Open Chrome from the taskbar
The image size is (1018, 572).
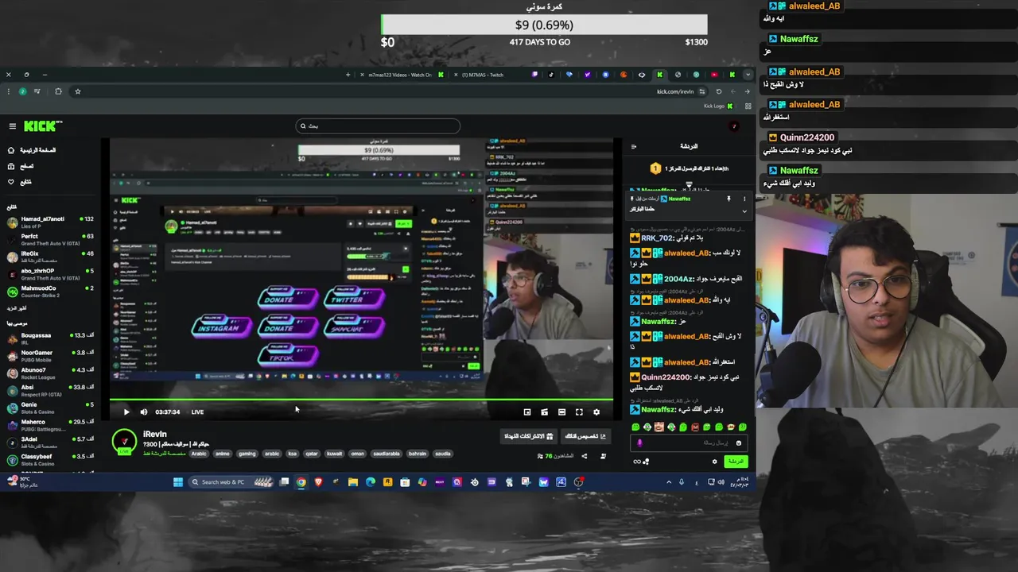coord(301,481)
